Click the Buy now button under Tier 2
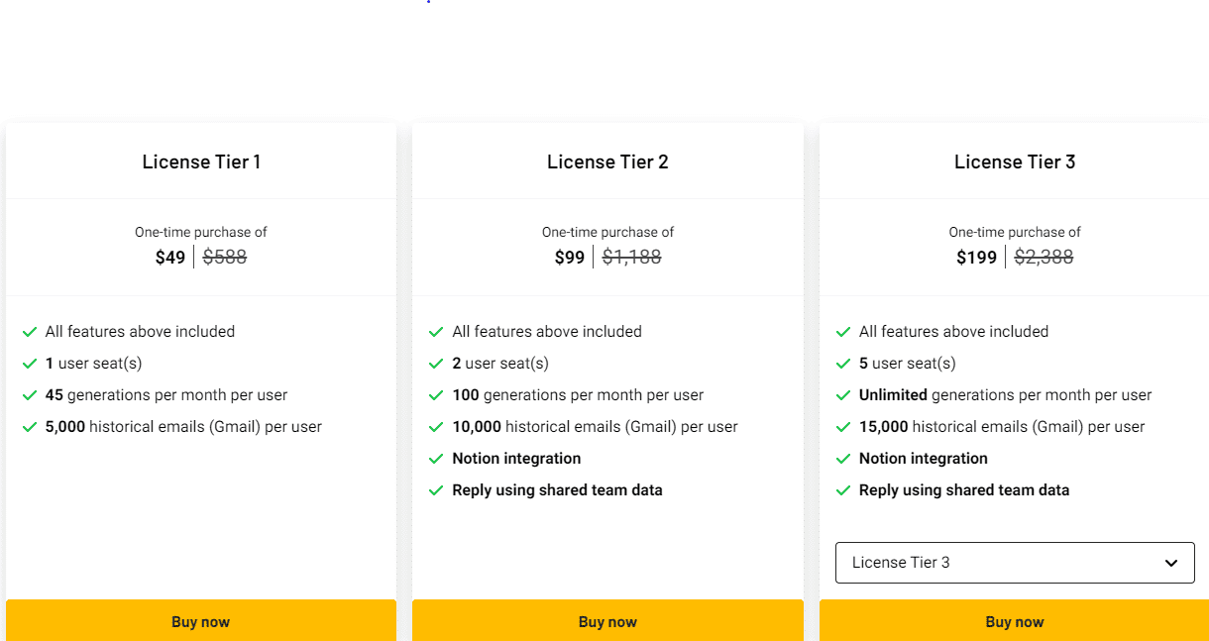 (607, 620)
